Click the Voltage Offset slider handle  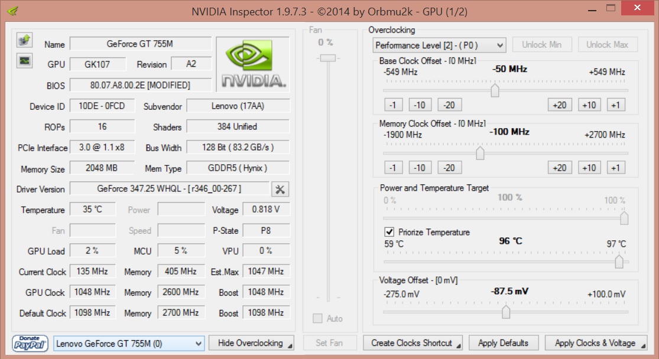coord(506,312)
